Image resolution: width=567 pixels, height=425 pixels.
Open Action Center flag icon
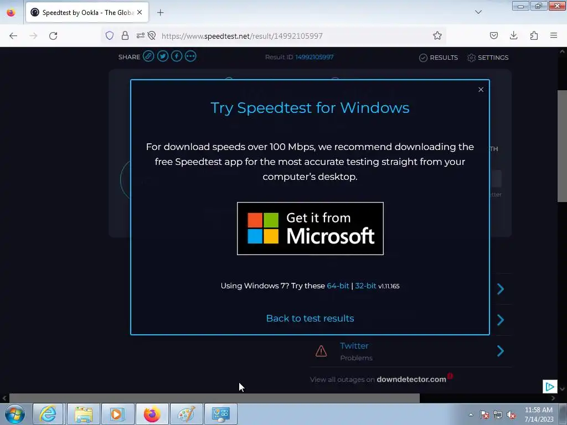[484, 414]
